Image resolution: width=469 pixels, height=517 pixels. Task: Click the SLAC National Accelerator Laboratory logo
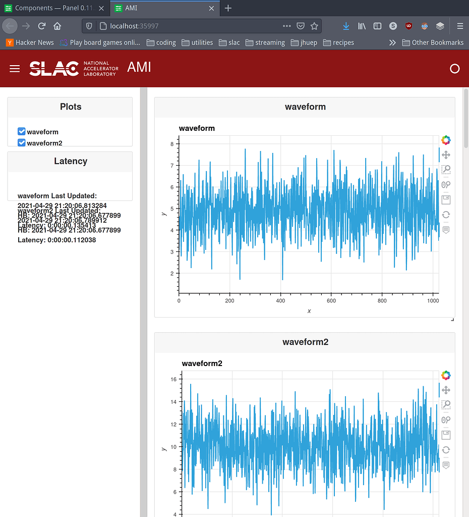point(73,68)
